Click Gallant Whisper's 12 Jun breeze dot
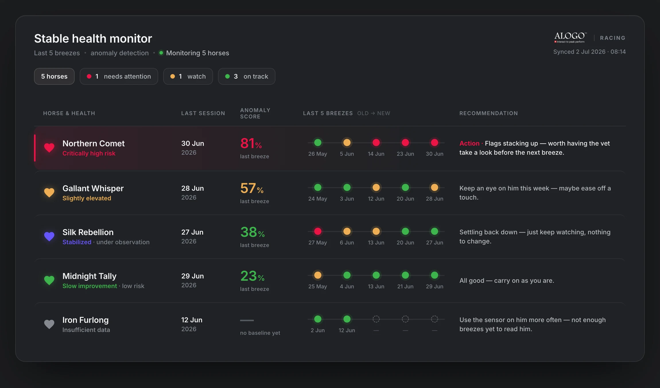 (x=376, y=188)
